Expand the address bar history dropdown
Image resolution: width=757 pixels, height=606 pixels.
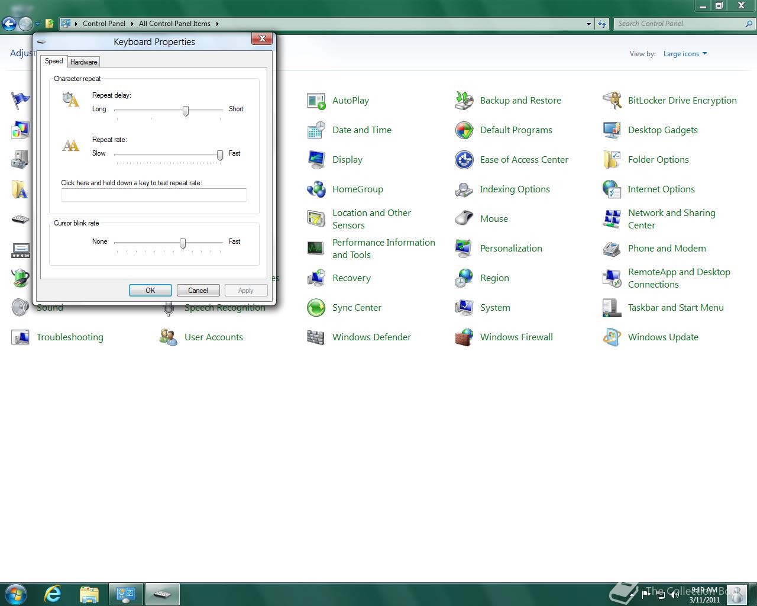click(588, 24)
